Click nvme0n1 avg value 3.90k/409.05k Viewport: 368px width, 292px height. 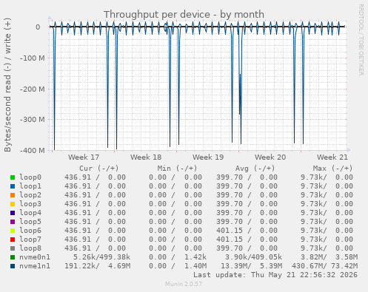(253, 257)
